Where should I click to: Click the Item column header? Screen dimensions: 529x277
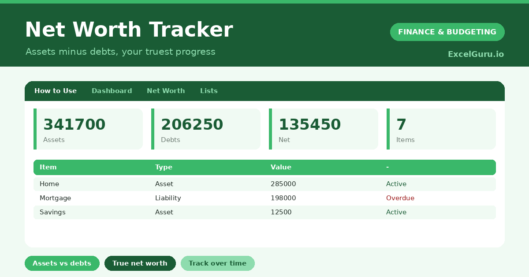(x=48, y=167)
